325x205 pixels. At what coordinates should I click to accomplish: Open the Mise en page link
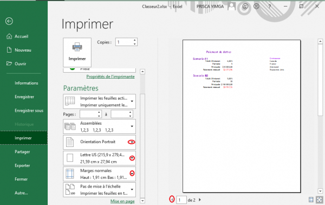point(122,201)
